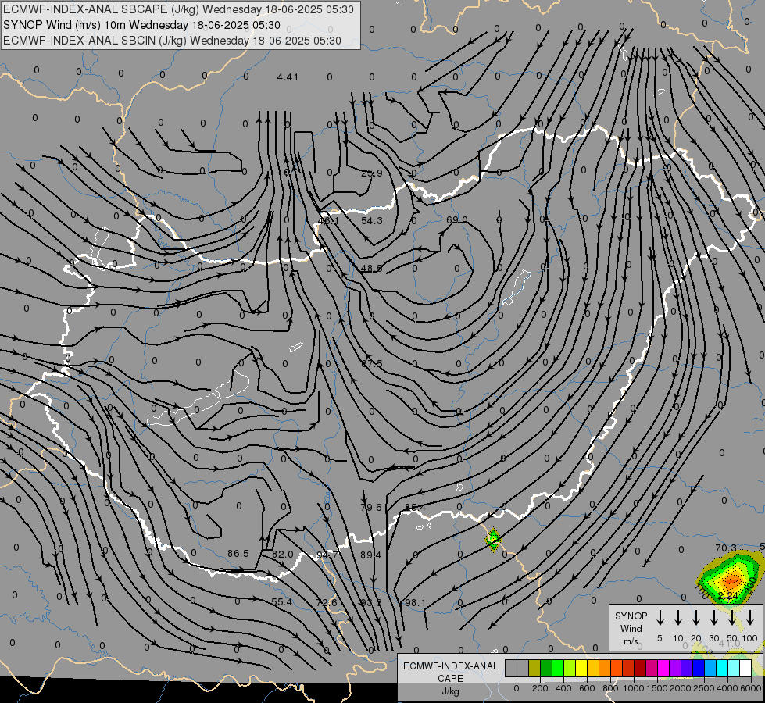Viewport: 765px width, 703px height.
Task: Click the small green CAPE diamond on the map
Action: [x=493, y=540]
